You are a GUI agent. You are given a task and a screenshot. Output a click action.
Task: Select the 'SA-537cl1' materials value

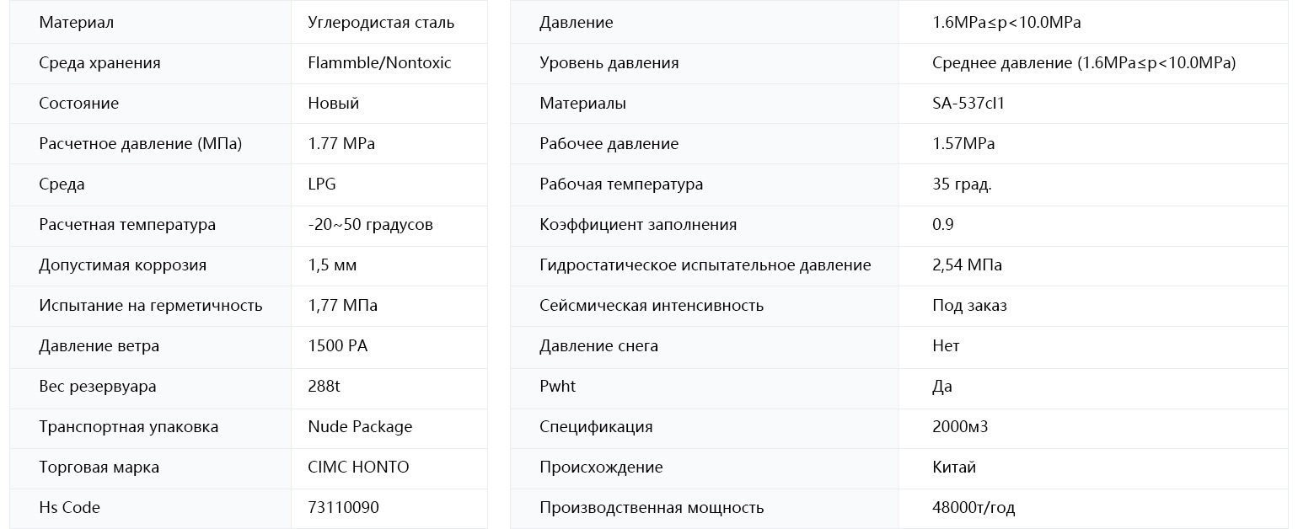coord(968,104)
